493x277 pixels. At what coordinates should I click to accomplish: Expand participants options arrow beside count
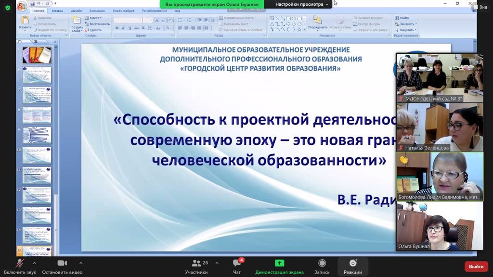tap(217, 263)
